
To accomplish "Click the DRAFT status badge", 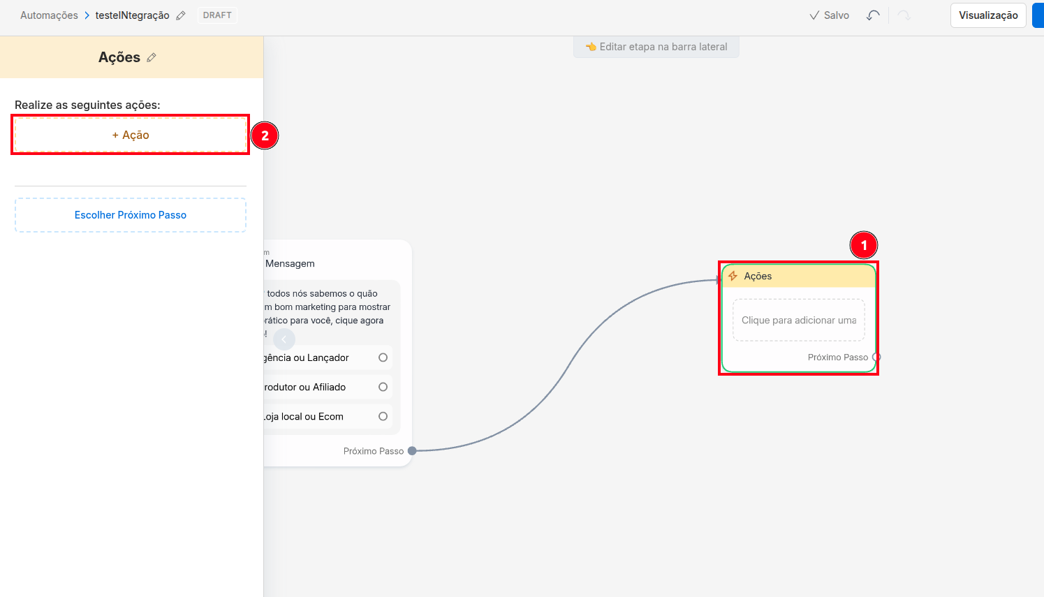I will tap(217, 15).
